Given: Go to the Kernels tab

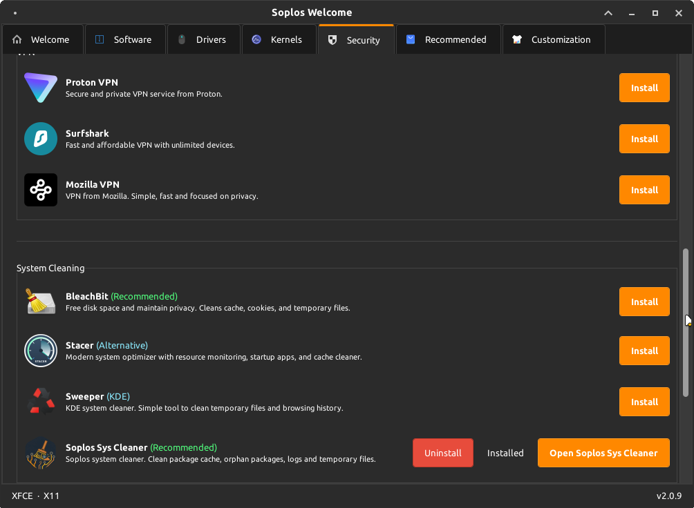Looking at the screenshot, I should click(279, 39).
